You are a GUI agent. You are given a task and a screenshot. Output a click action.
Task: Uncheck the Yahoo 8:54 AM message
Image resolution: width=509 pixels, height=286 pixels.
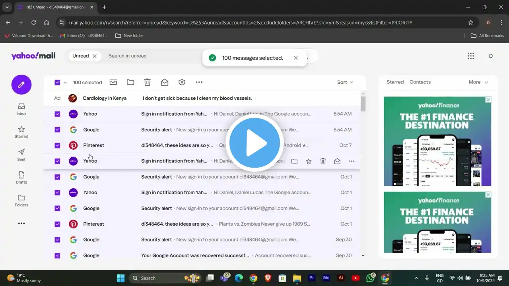(x=57, y=114)
